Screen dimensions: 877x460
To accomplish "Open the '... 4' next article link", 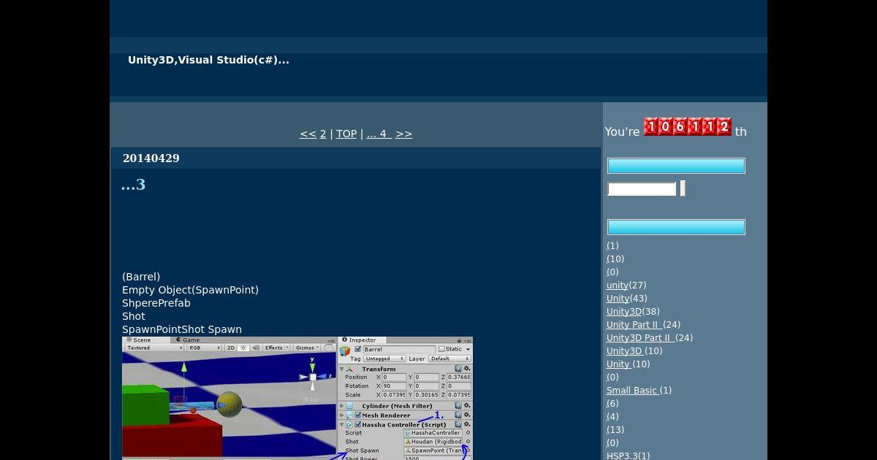I will [x=379, y=134].
